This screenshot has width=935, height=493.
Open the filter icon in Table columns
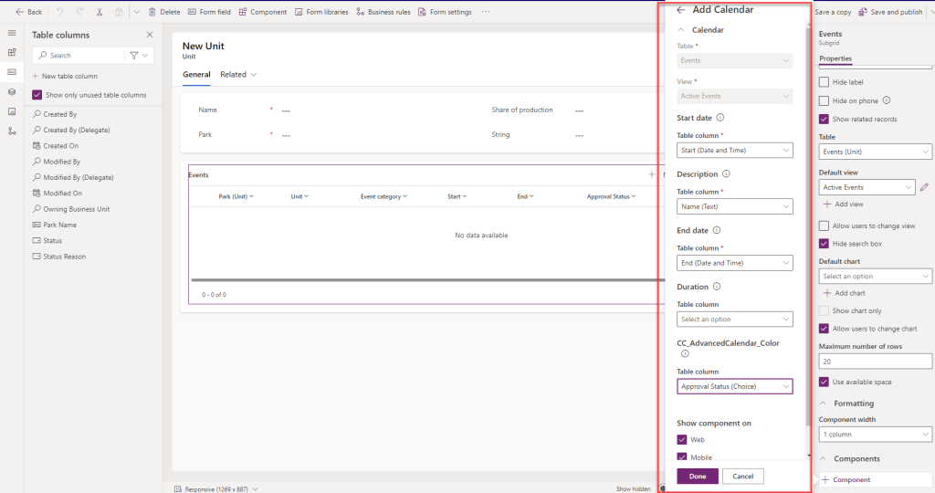pyautogui.click(x=138, y=56)
